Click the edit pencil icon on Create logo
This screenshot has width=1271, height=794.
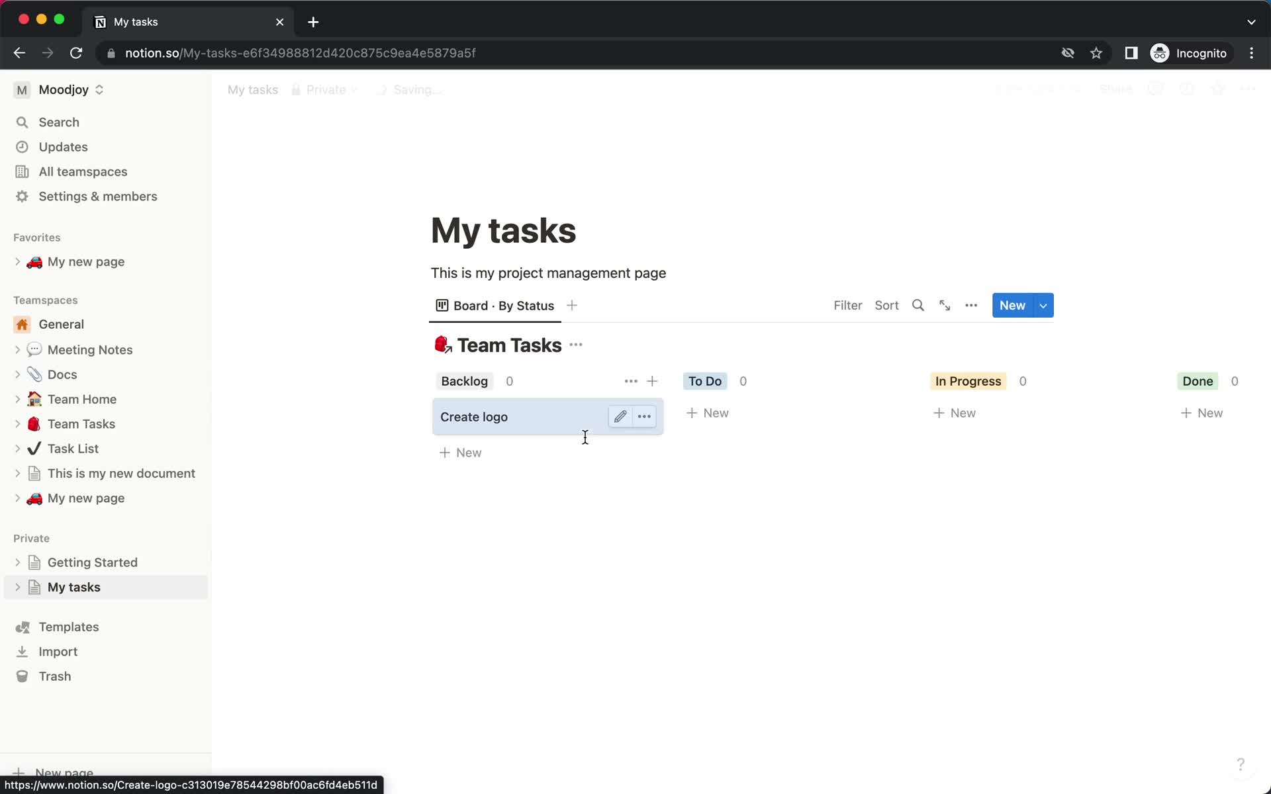click(620, 416)
